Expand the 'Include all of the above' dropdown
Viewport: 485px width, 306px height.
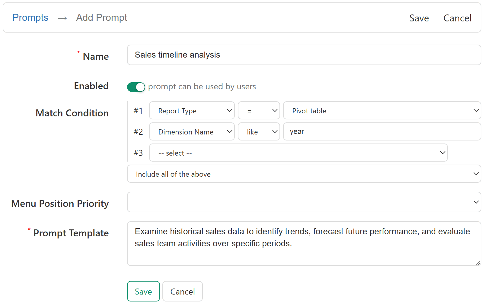[304, 174]
